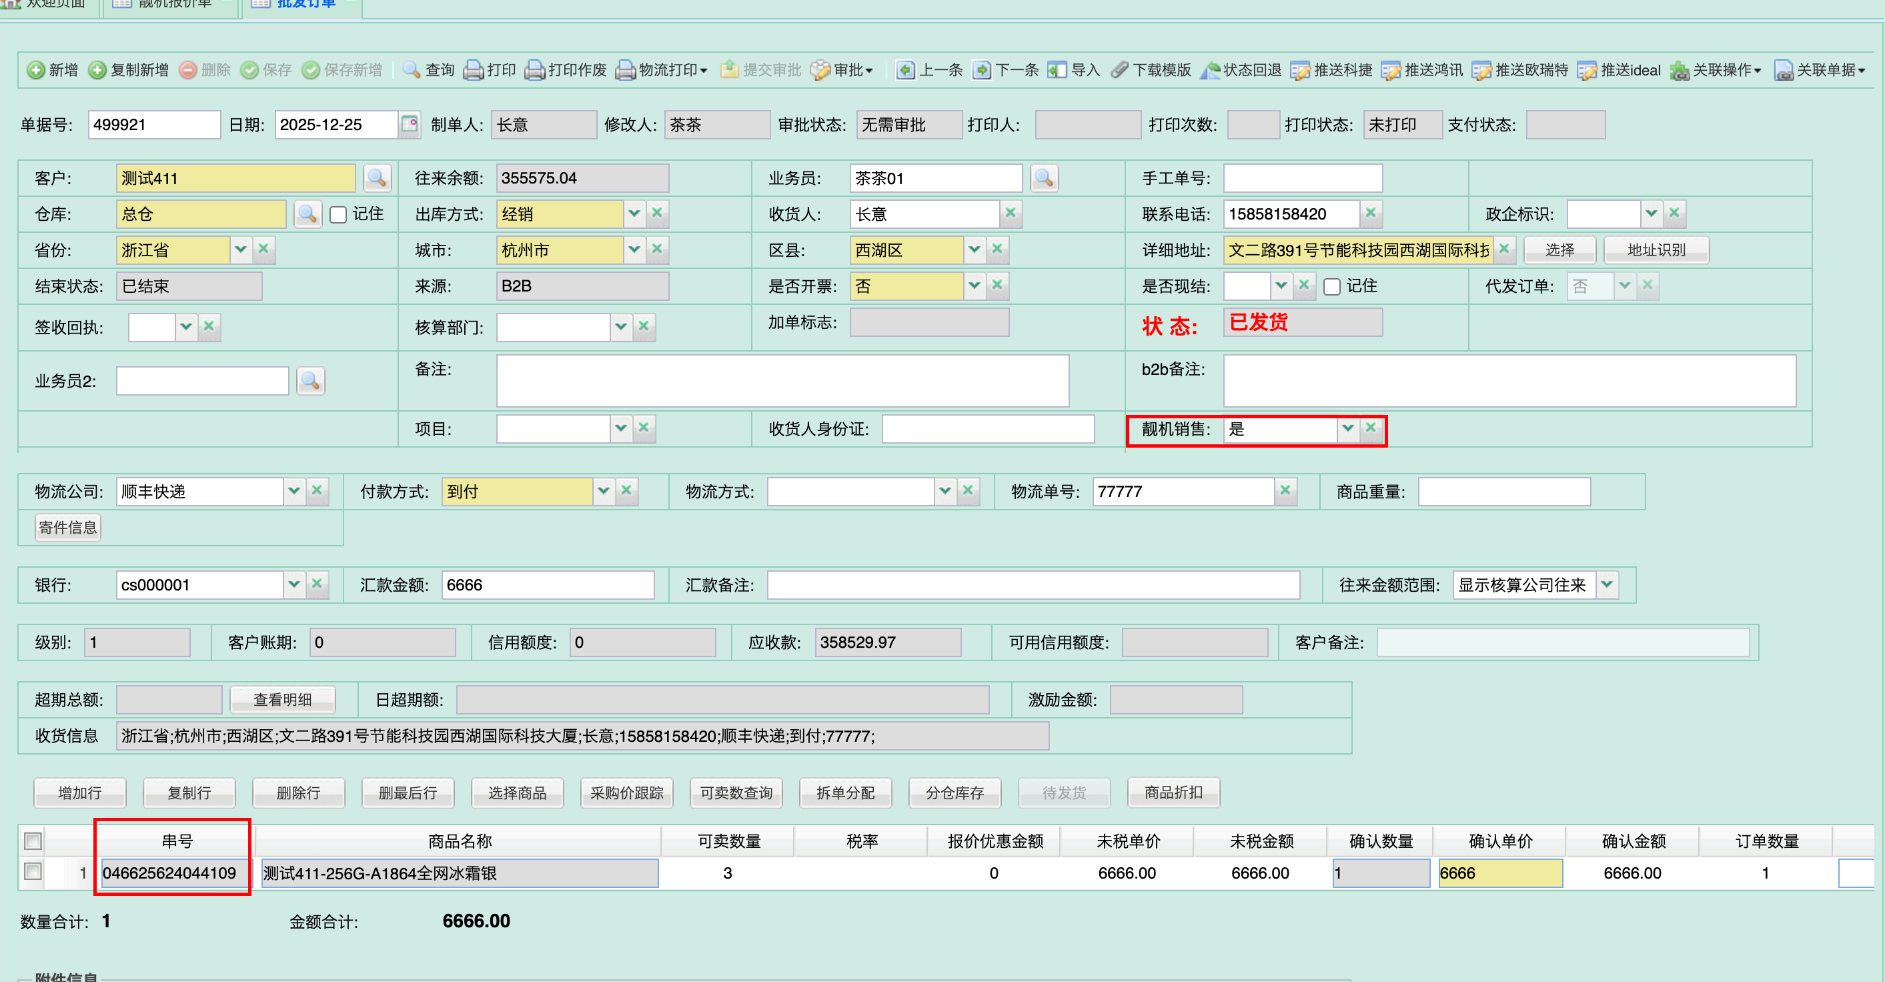This screenshot has width=1885, height=982.
Task: Open the date picker calendar icon
Action: point(410,124)
